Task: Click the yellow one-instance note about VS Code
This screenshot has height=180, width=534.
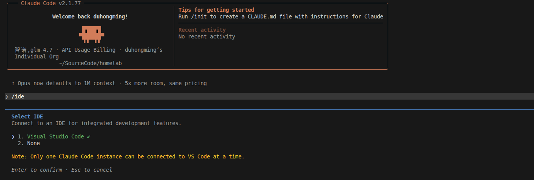Action: click(x=128, y=156)
